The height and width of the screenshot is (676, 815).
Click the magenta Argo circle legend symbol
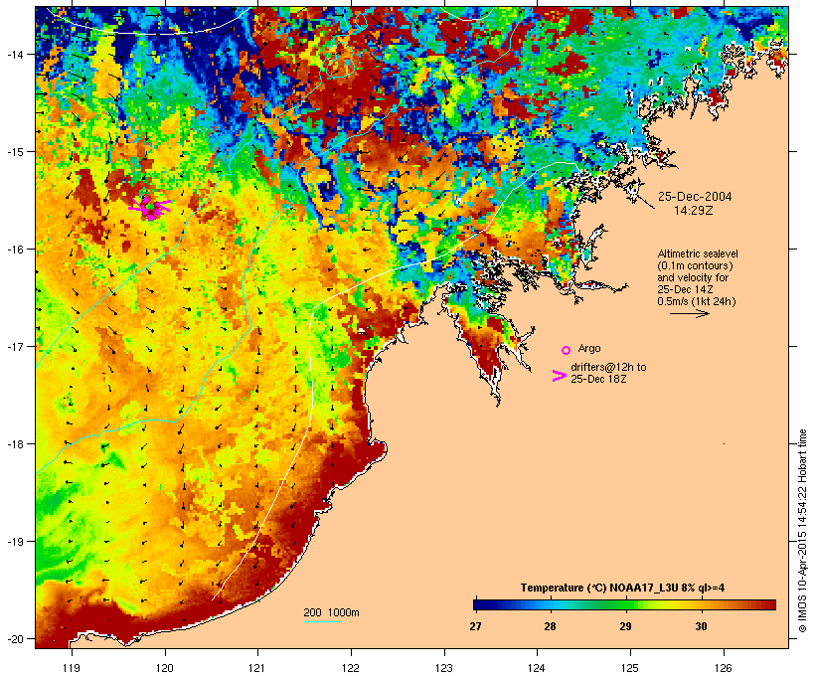coord(567,350)
